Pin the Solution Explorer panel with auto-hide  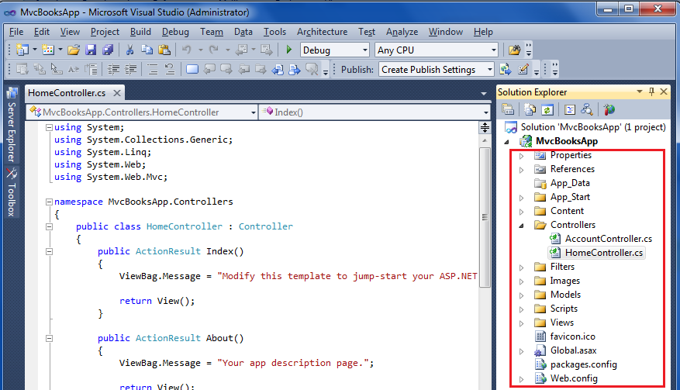coord(651,91)
